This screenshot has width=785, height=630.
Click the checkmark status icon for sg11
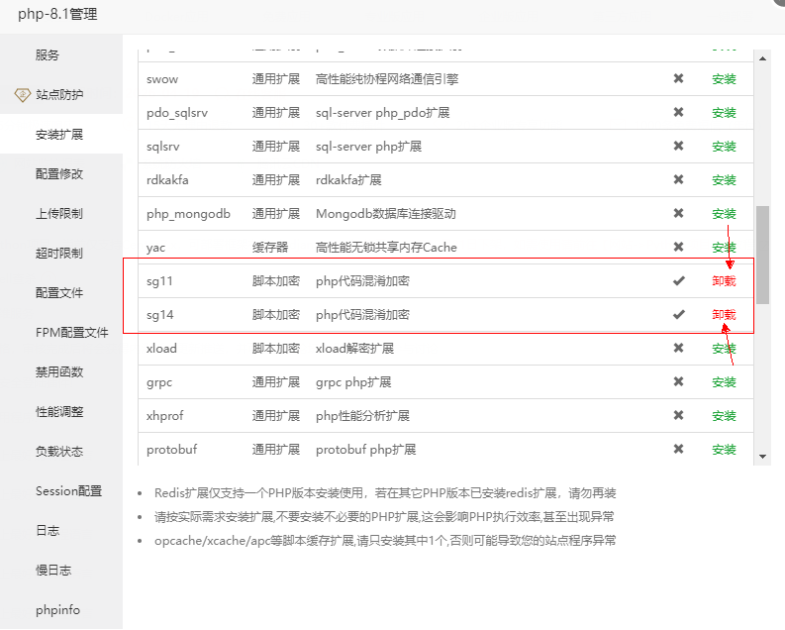tap(678, 281)
